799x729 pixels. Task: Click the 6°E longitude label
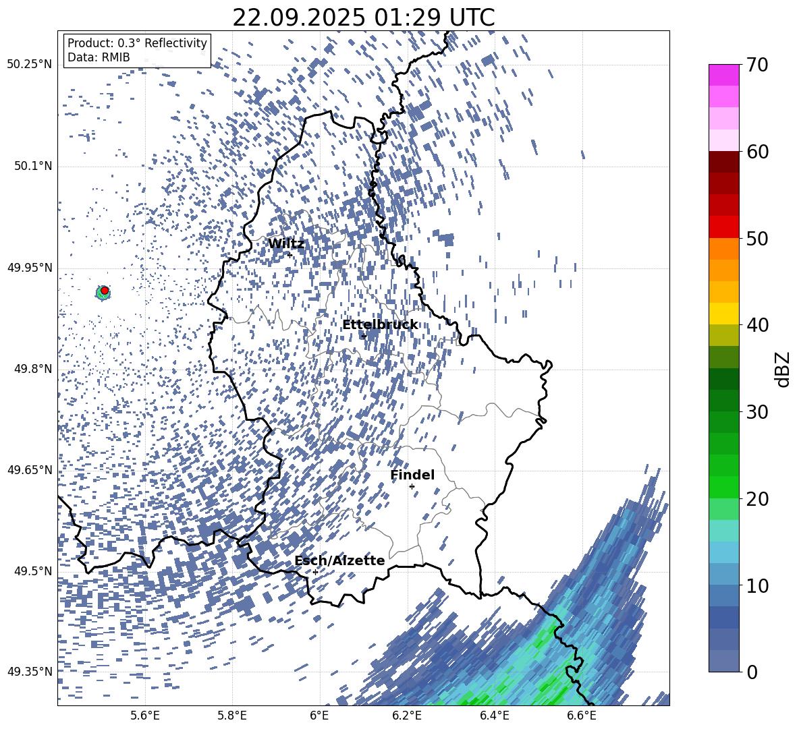pyautogui.click(x=319, y=716)
